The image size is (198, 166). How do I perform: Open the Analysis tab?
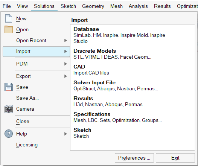[x=138, y=6]
